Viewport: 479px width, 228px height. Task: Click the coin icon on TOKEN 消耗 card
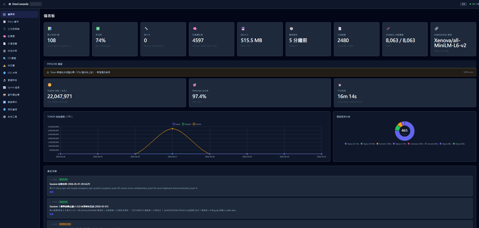click(49, 85)
